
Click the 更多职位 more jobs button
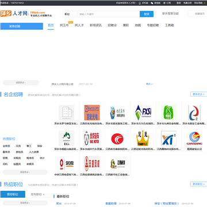pyautogui.click(x=198, y=184)
